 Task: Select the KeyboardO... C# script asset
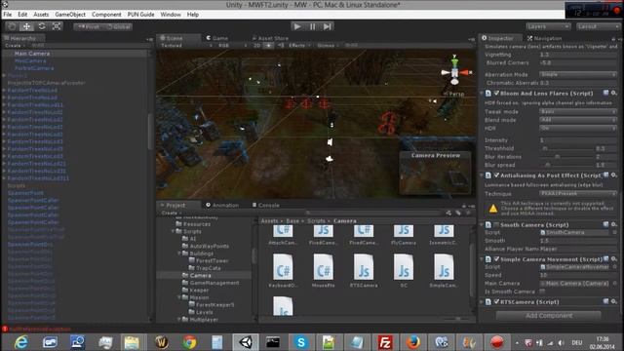click(283, 271)
